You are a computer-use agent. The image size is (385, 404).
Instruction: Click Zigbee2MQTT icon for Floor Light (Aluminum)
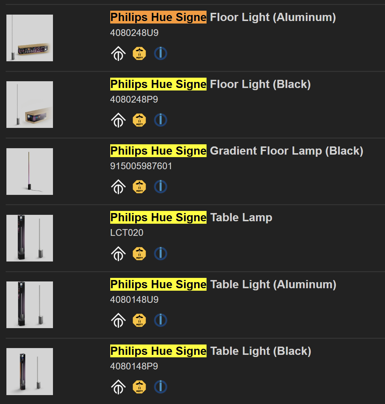click(139, 53)
